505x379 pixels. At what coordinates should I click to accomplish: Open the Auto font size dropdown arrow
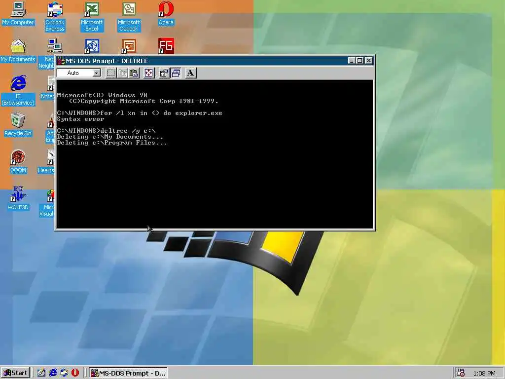[96, 73]
